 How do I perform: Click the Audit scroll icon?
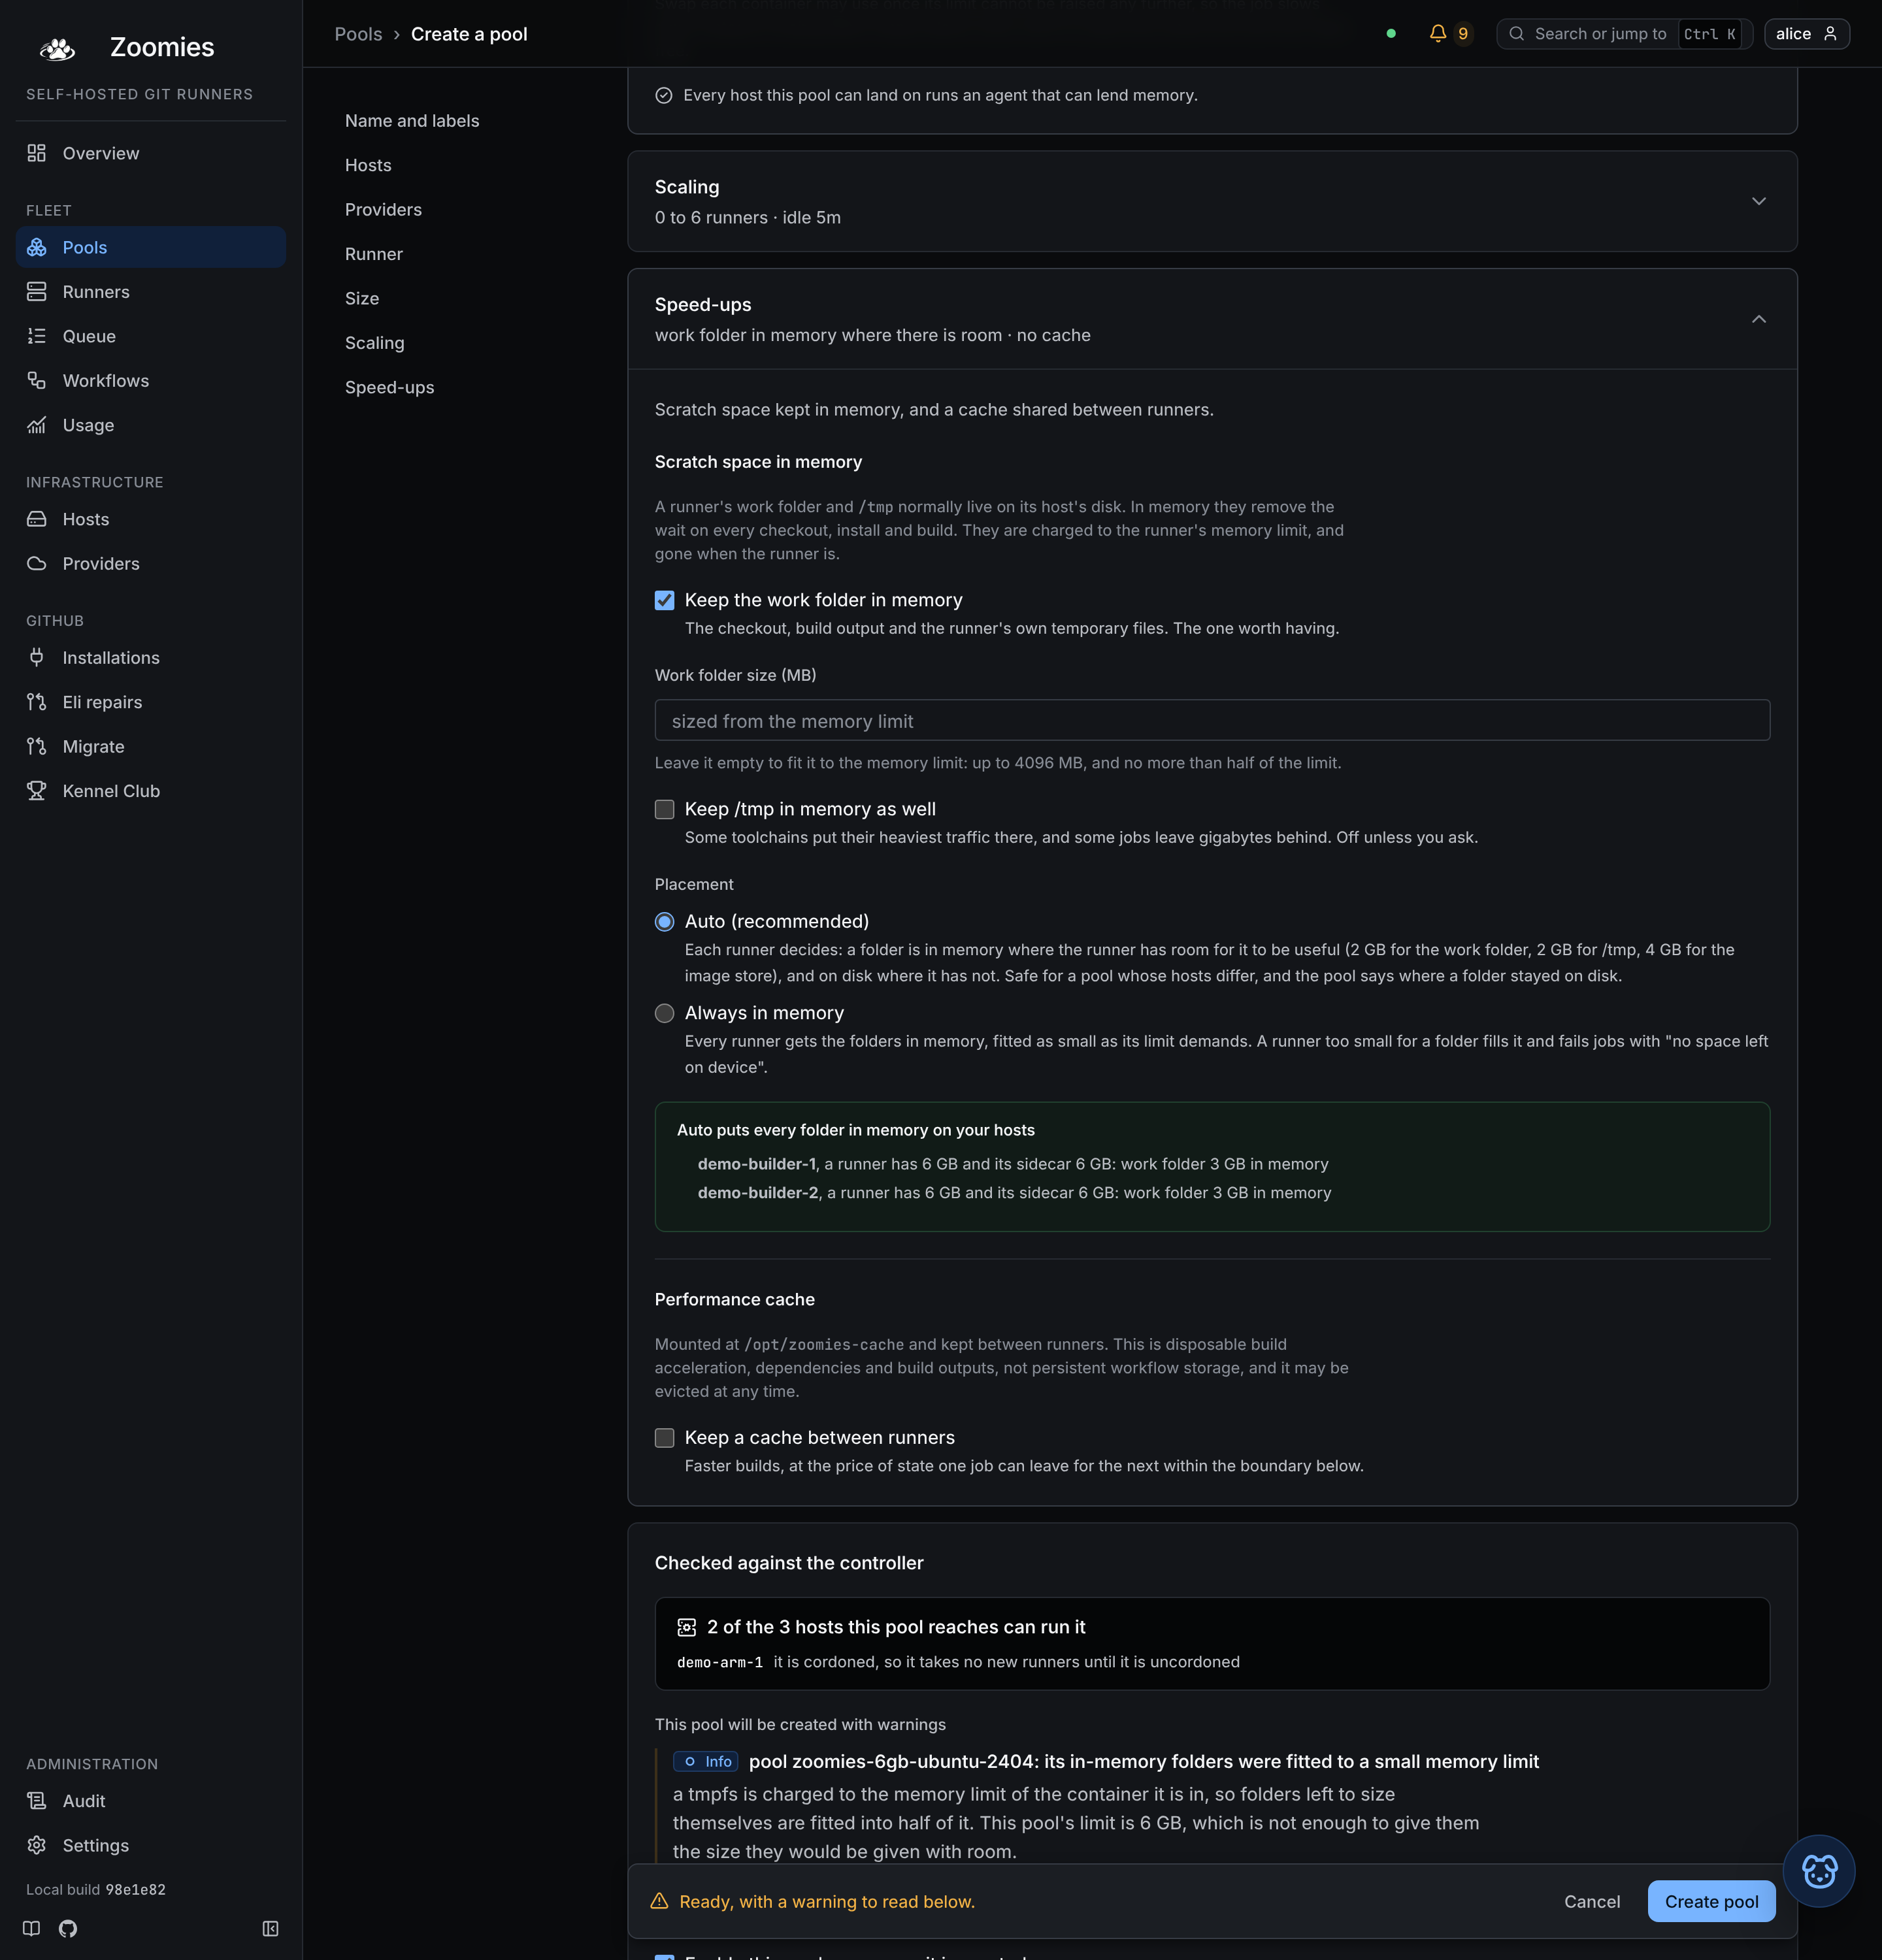[37, 1801]
